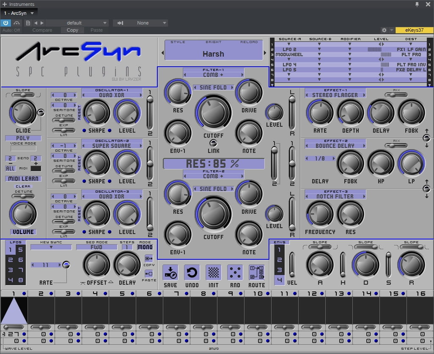Select LFO 5 tab
Image resolution: width=434 pixels, height=354 pixels.
click(x=21, y=250)
